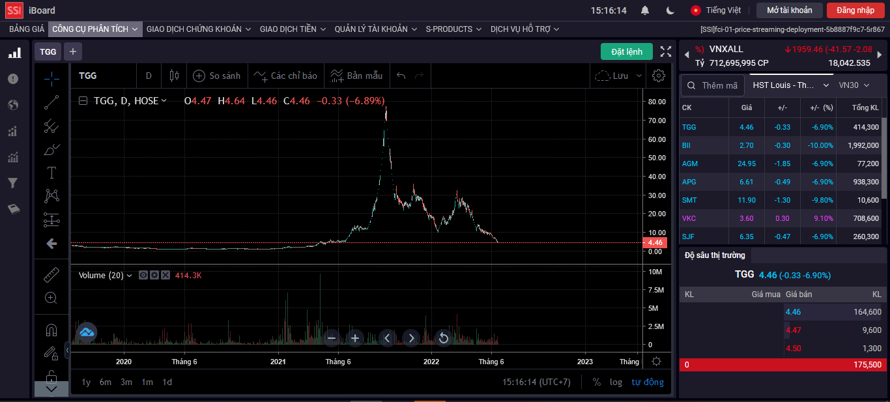Open Các chỉ báo indicators menu

coord(285,76)
